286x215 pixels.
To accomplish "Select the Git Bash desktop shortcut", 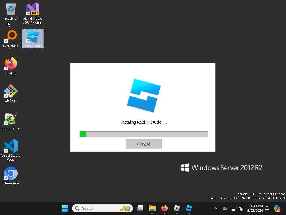I will (11, 94).
